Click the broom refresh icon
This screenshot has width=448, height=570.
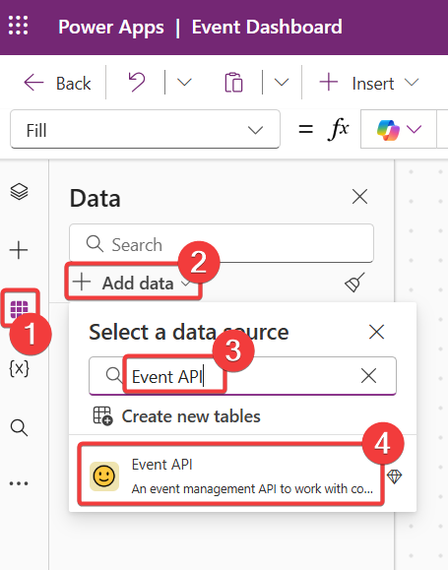pos(354,283)
